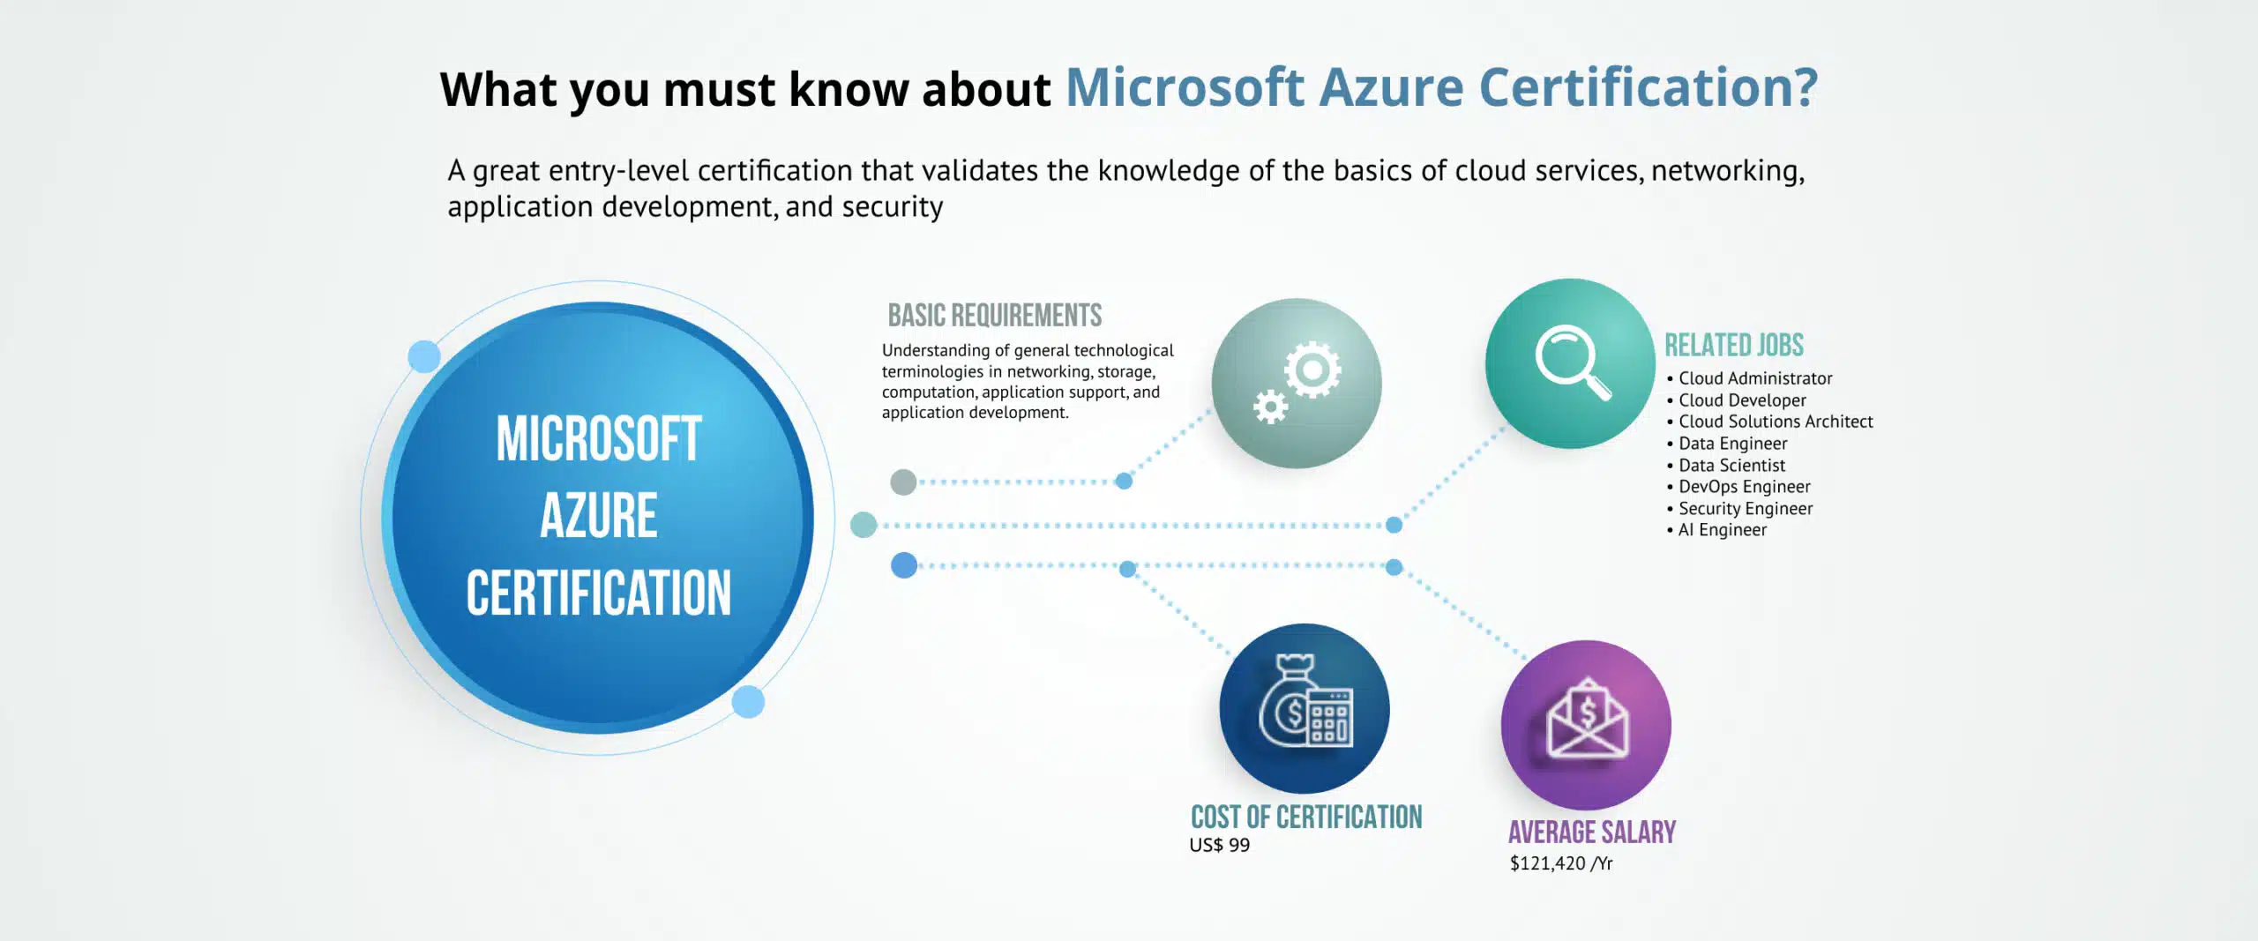
Task: Select Cloud Solutions Architect job entry
Action: click(x=1775, y=422)
